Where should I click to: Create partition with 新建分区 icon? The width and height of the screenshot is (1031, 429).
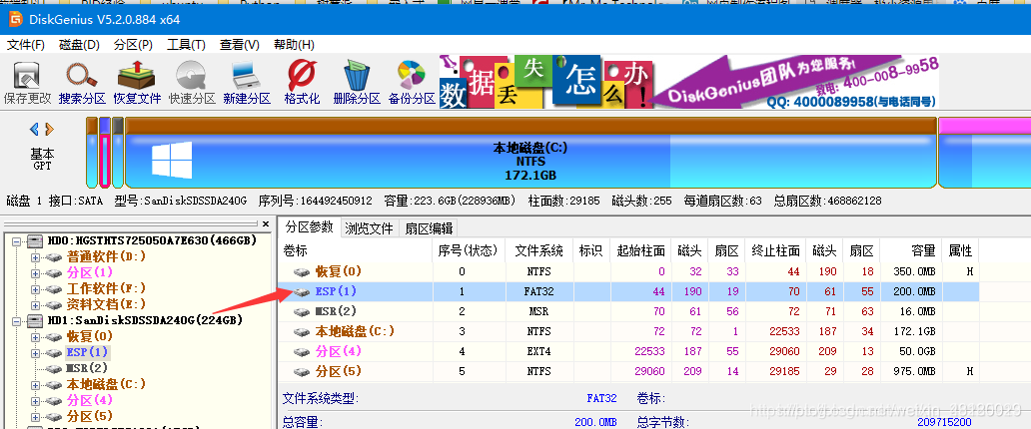pyautogui.click(x=247, y=76)
